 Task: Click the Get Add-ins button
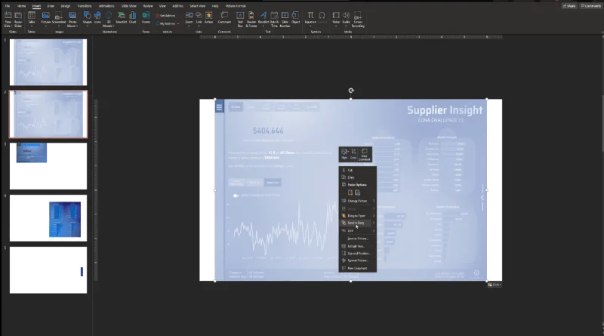pos(165,16)
